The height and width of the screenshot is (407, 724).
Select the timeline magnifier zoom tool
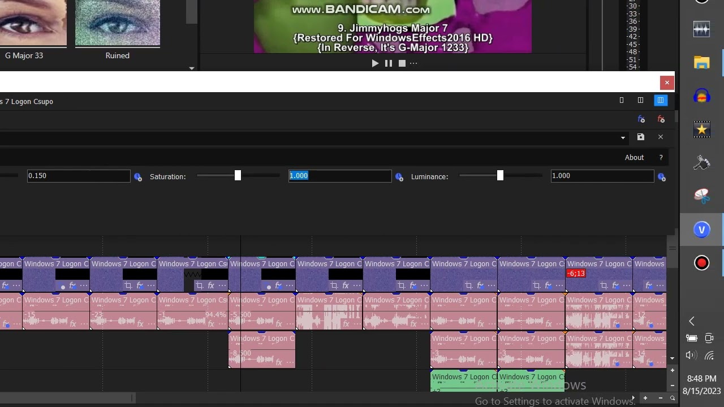pos(672,399)
